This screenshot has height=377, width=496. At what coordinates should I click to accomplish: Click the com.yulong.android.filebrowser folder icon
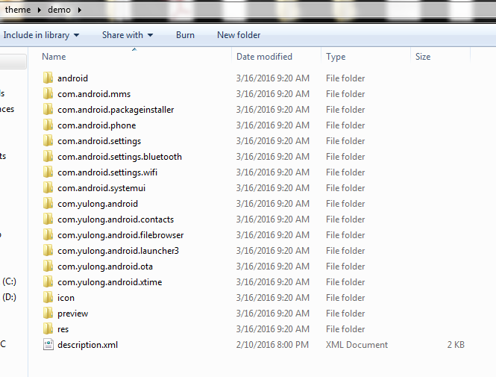(48, 234)
